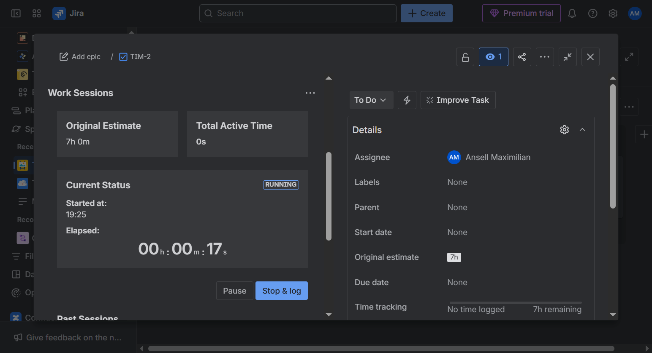
Task: Click the automation lightning bolt icon
Action: (x=407, y=100)
